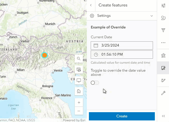169x122 pixels.
Task: Open the fullscreen display widget
Action: [79, 80]
